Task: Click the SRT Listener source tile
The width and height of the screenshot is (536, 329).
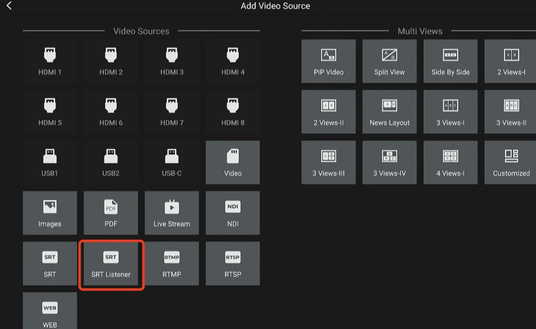Action: [x=110, y=264]
